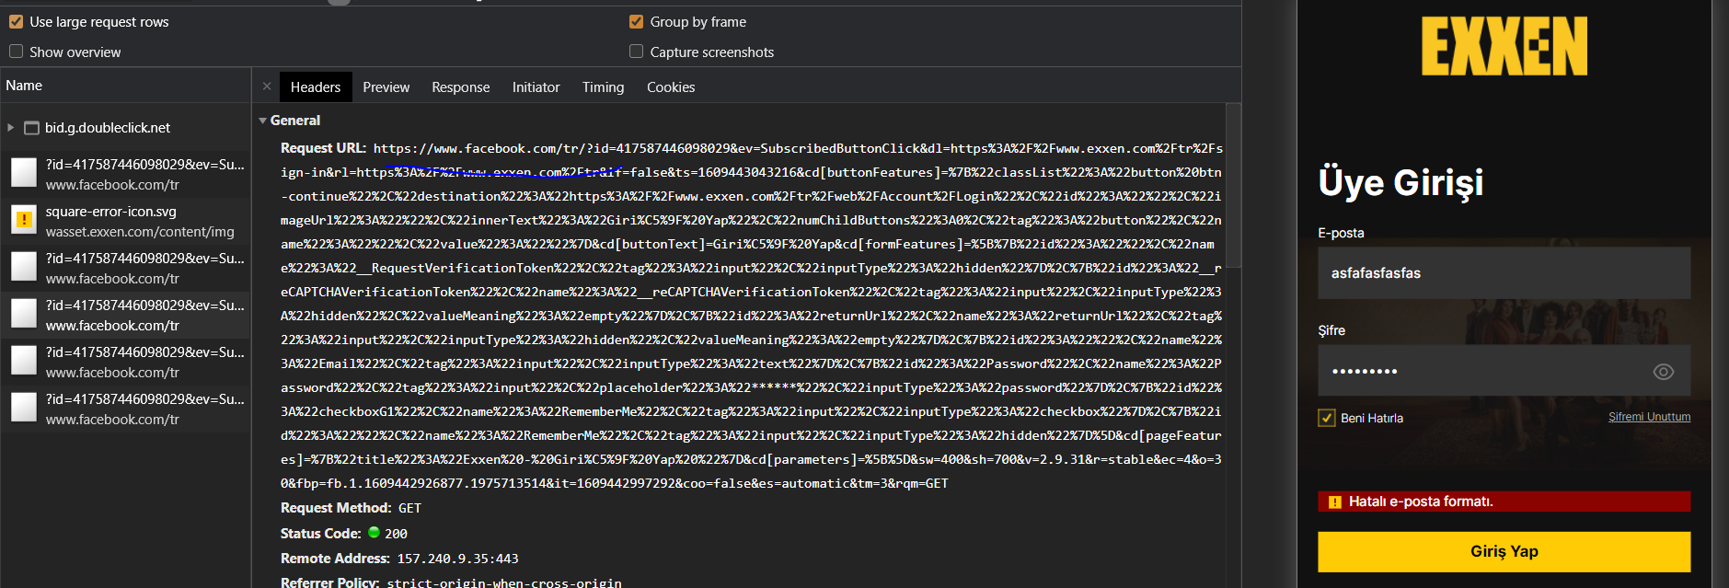Select the last facebook.com/tr request in list
The width and height of the screenshot is (1729, 588).
(x=125, y=409)
